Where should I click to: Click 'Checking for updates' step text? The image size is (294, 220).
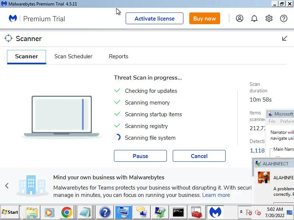point(151,91)
